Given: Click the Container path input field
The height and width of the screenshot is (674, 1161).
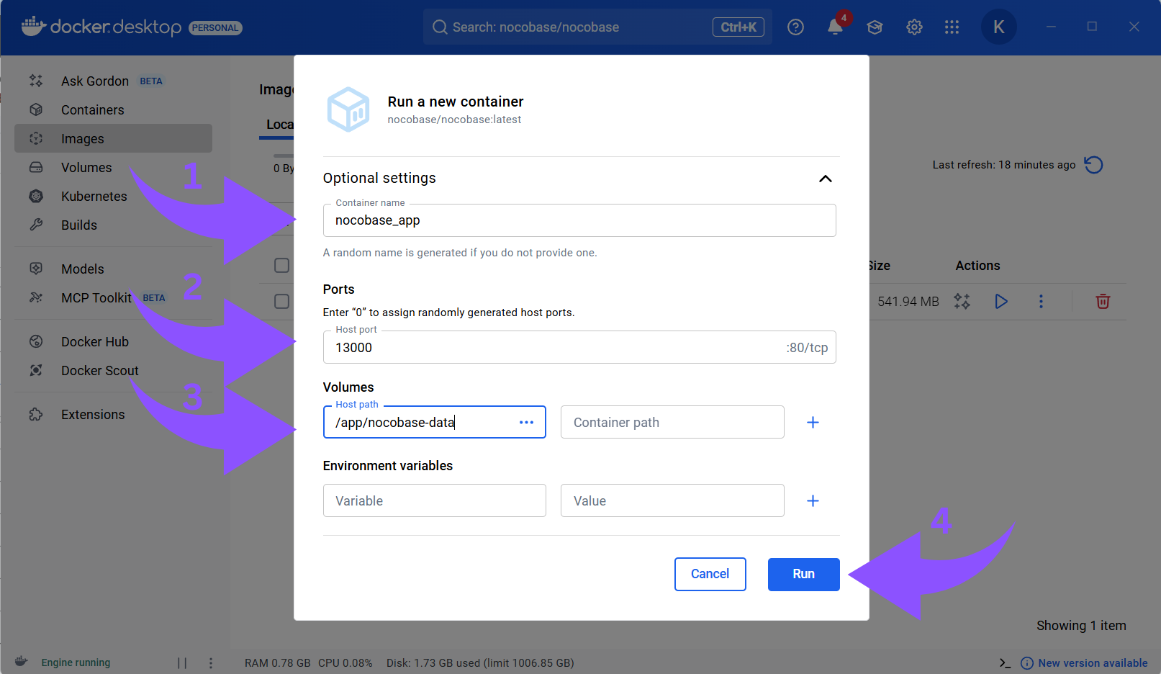Looking at the screenshot, I should coord(672,423).
